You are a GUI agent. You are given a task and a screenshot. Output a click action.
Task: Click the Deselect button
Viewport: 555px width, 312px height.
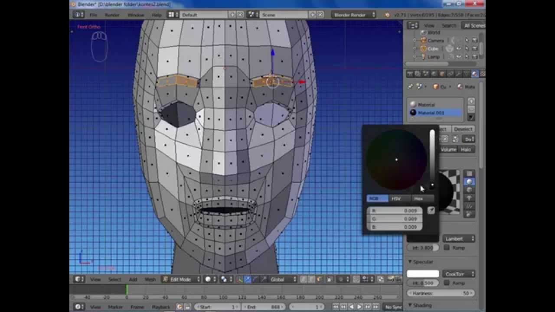463,129
